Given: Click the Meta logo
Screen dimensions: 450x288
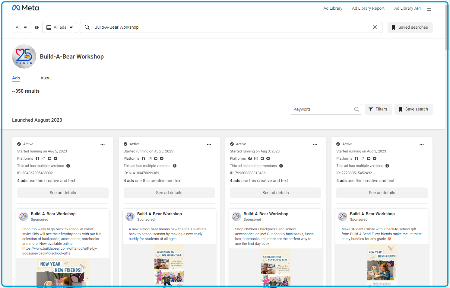Looking at the screenshot, I should point(25,8).
